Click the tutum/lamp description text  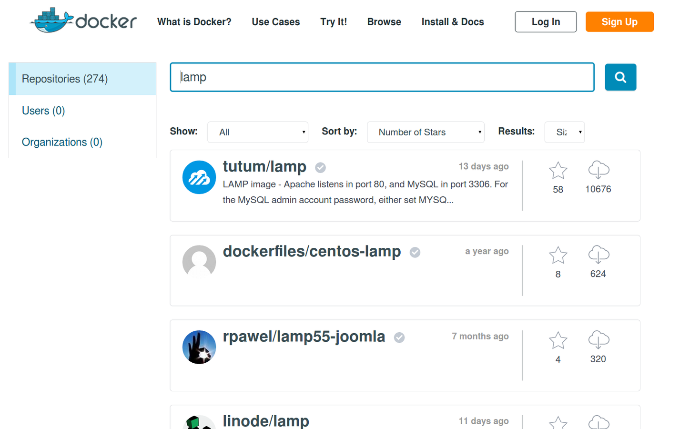[365, 192]
